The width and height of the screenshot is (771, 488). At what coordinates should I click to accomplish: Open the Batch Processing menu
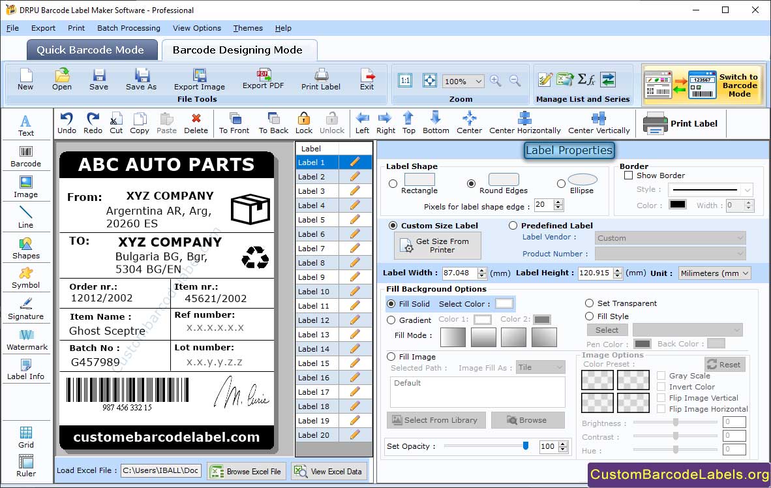click(x=129, y=28)
